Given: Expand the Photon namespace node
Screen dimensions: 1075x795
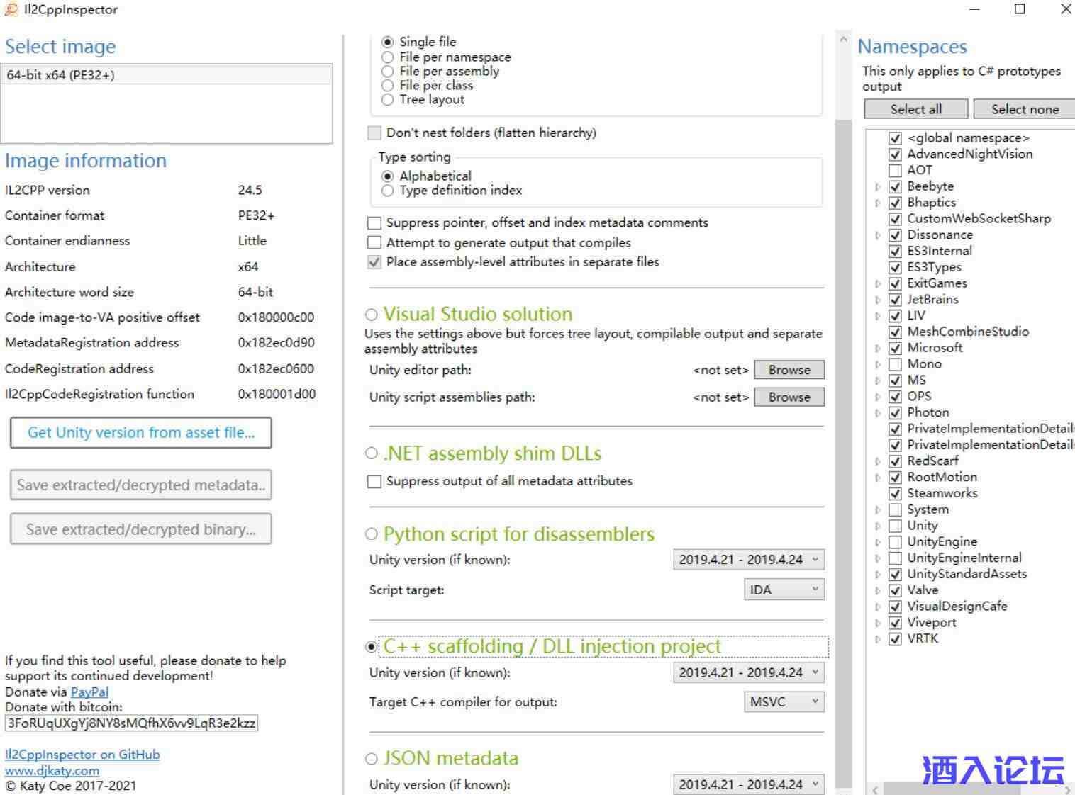Looking at the screenshot, I should (878, 413).
